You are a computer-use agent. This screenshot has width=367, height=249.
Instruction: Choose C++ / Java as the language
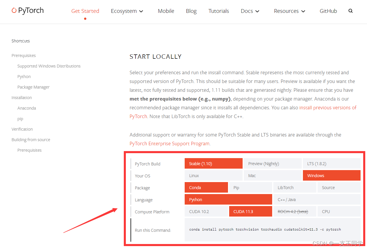(317, 199)
